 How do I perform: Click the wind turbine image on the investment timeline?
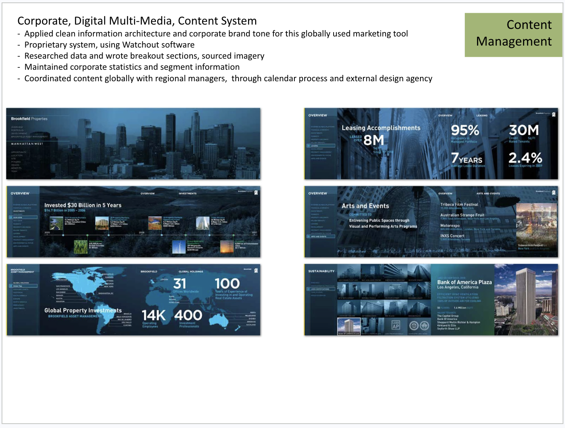[179, 247]
